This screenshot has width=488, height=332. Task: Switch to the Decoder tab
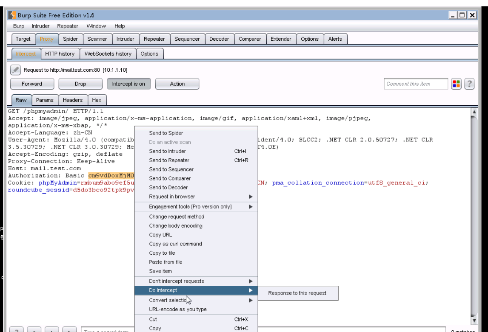(x=219, y=39)
